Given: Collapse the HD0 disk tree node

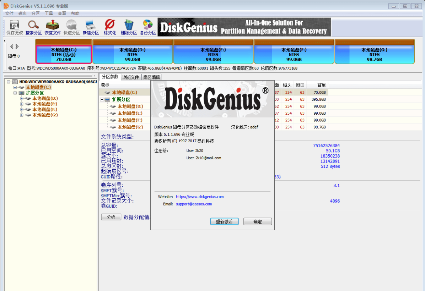Looking at the screenshot, I should click(9, 82).
